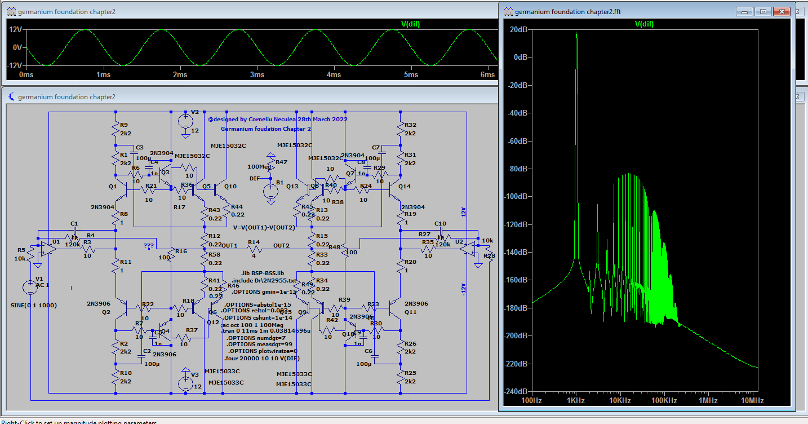Click the Germanium foudation Chapter 2 comment
Viewport: 808px width, 424px height.
pyautogui.click(x=266, y=129)
